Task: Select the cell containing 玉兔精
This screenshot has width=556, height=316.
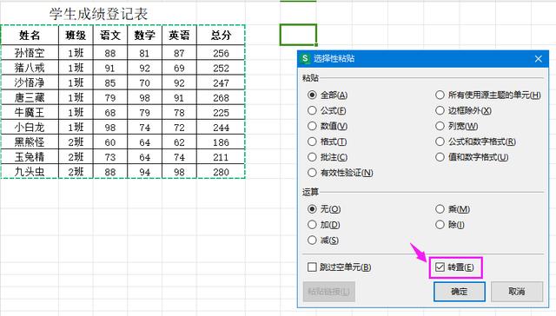Action: pyautogui.click(x=30, y=157)
